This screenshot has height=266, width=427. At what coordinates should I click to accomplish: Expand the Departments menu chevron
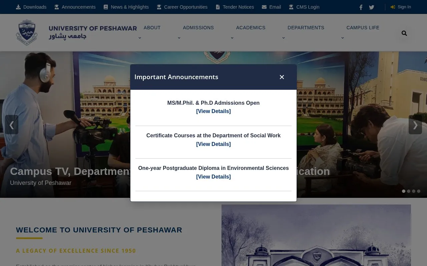tap(284, 38)
